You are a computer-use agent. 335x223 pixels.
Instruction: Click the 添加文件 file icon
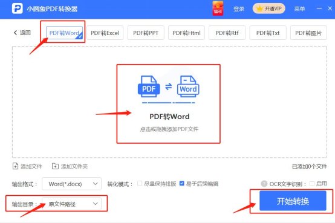[15, 166]
